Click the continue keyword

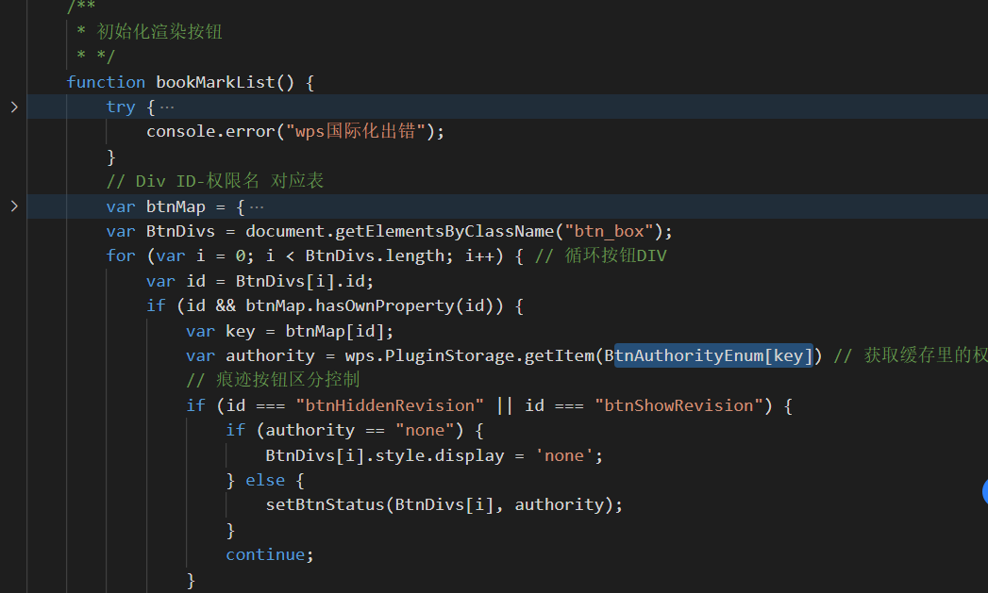pos(264,555)
